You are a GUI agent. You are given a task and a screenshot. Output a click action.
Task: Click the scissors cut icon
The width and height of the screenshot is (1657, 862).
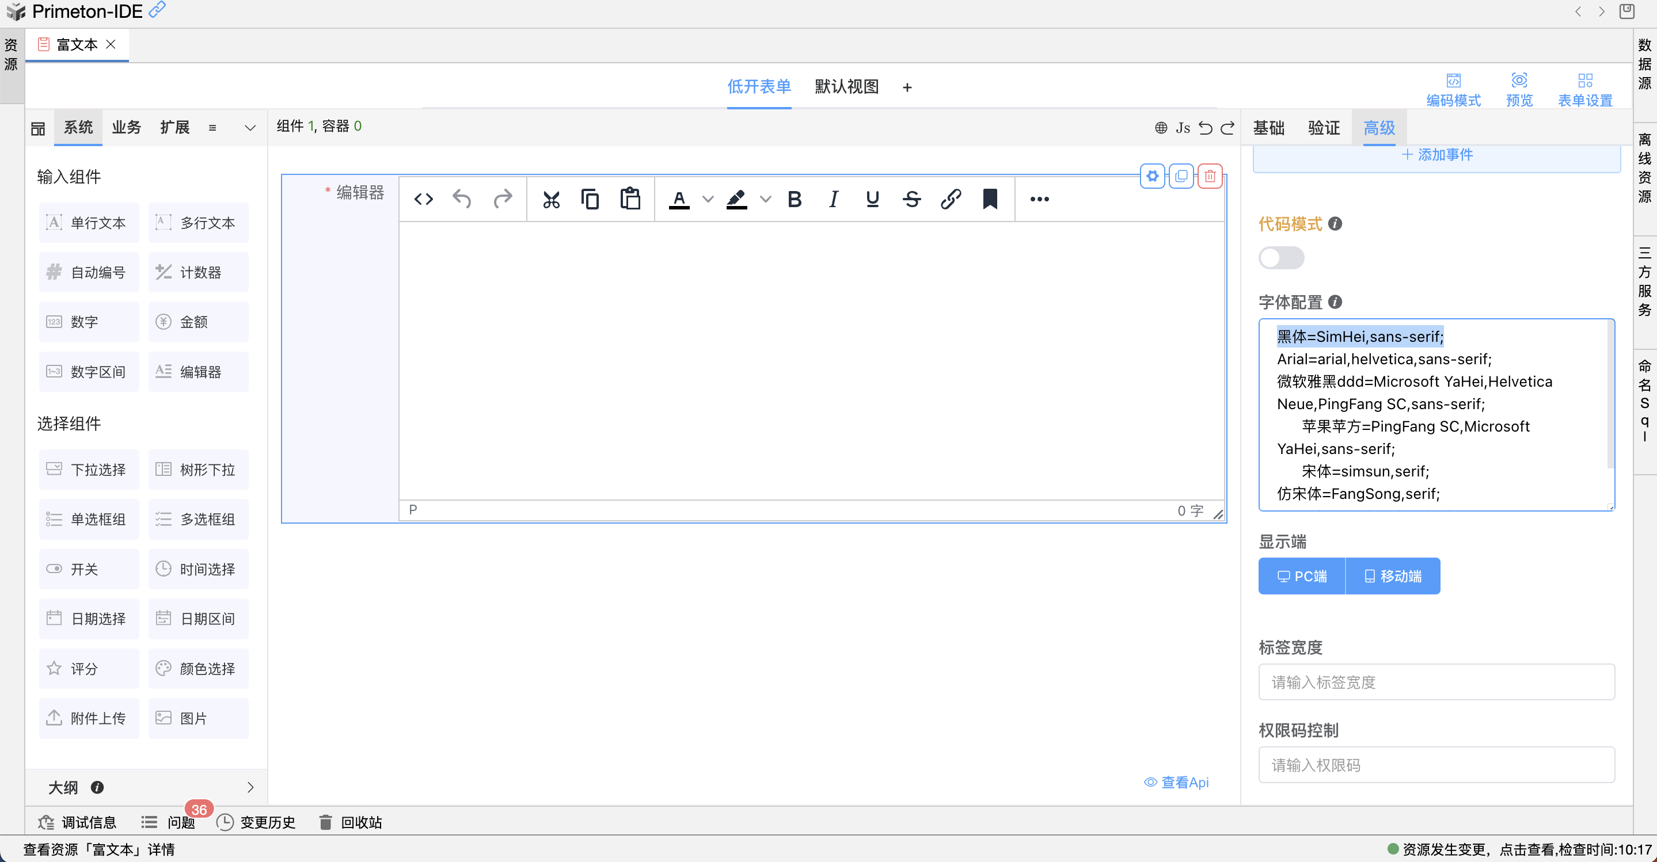click(x=550, y=199)
